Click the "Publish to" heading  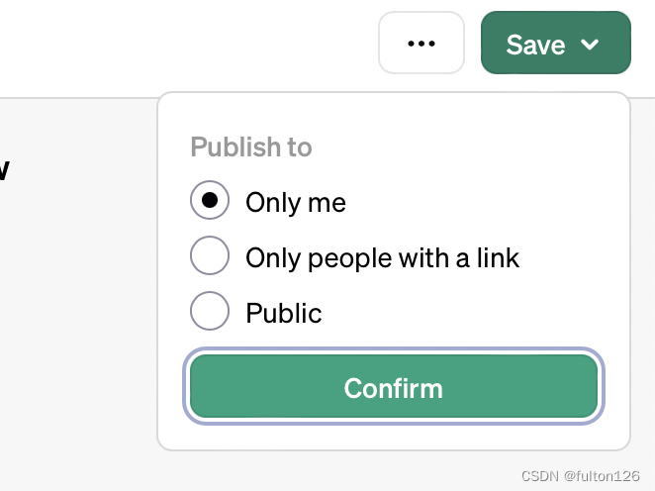click(x=251, y=147)
